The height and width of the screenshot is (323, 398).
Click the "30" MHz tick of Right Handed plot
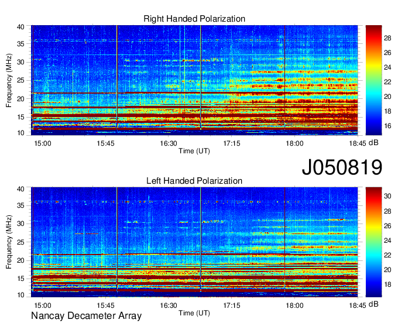click(20, 62)
